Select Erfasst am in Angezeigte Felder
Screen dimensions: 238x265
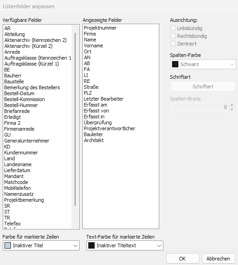(x=96, y=105)
